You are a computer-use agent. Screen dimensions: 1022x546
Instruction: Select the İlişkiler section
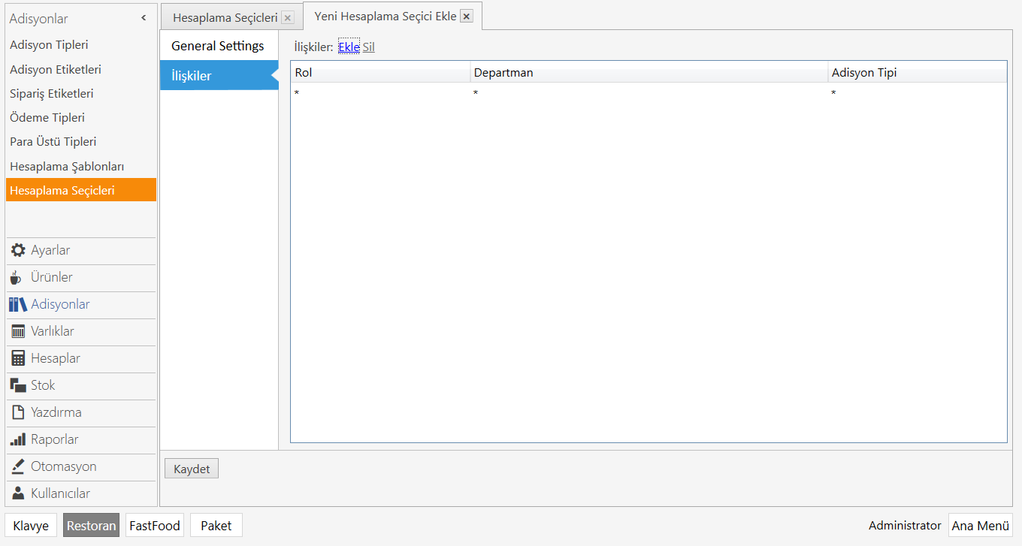tap(219, 76)
